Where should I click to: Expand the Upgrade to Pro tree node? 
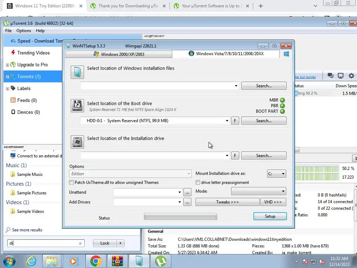click(x=7, y=65)
